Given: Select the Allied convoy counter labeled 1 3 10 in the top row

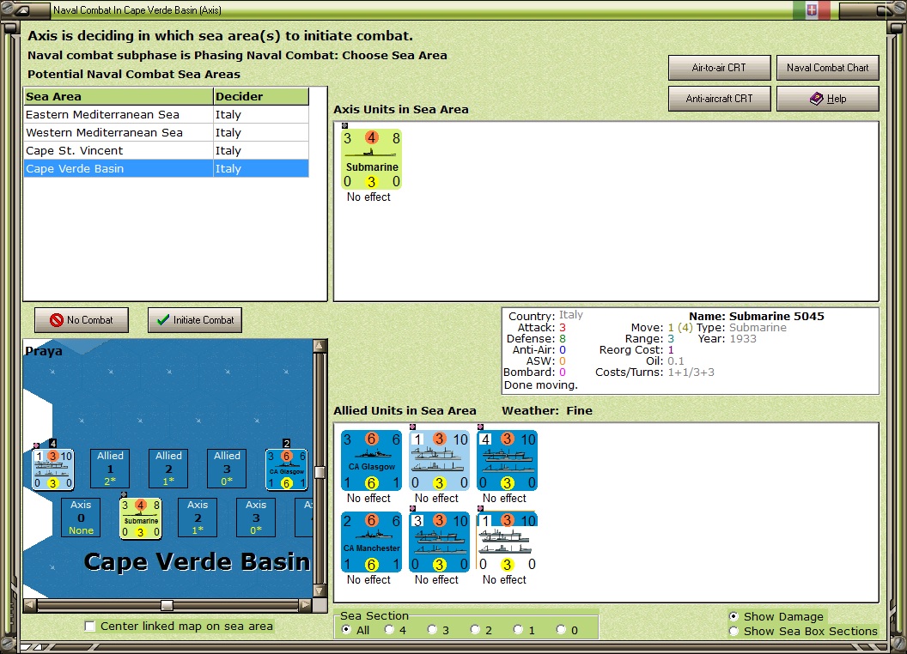Looking at the screenshot, I should 439,460.
